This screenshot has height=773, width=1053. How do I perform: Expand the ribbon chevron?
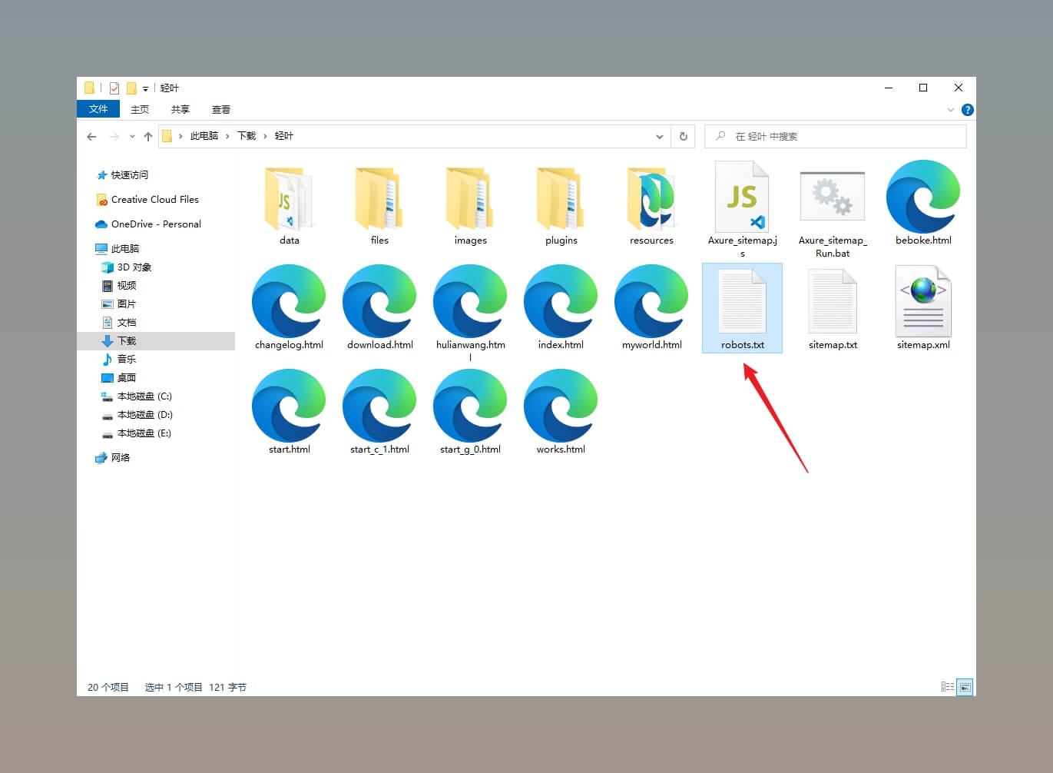(x=951, y=110)
